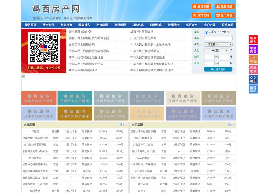Screen dimensions: 258x193
Task: Click the broken image banner placeholder
Action: coord(129,82)
